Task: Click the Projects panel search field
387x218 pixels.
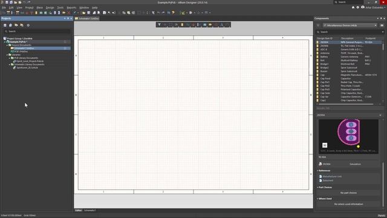Action: click(x=37, y=31)
